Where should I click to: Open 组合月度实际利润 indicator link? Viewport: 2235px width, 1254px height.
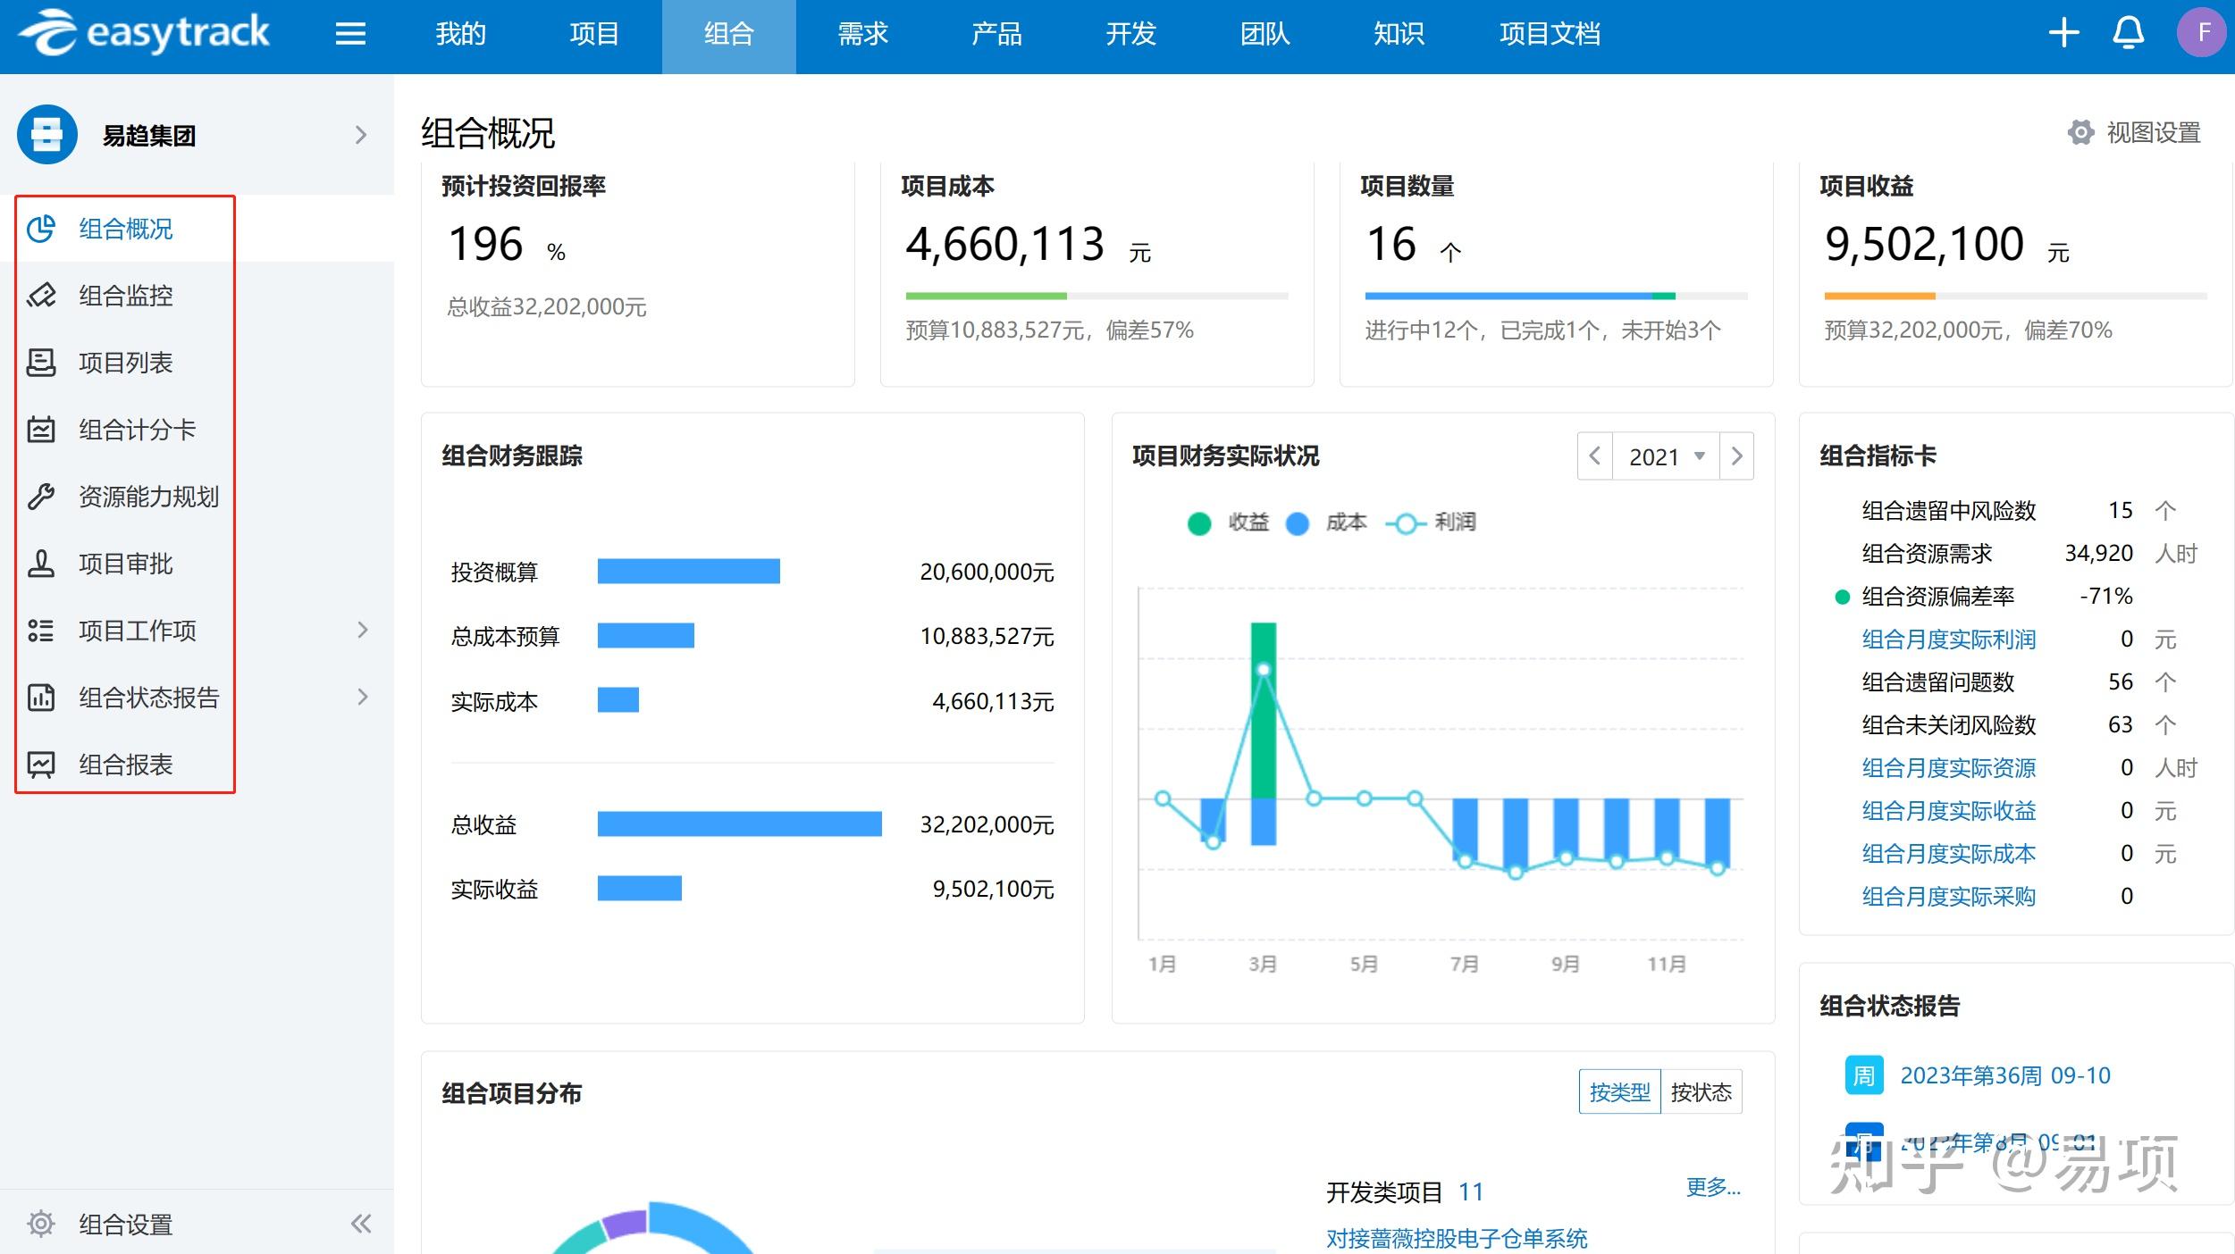[x=1949, y=640]
